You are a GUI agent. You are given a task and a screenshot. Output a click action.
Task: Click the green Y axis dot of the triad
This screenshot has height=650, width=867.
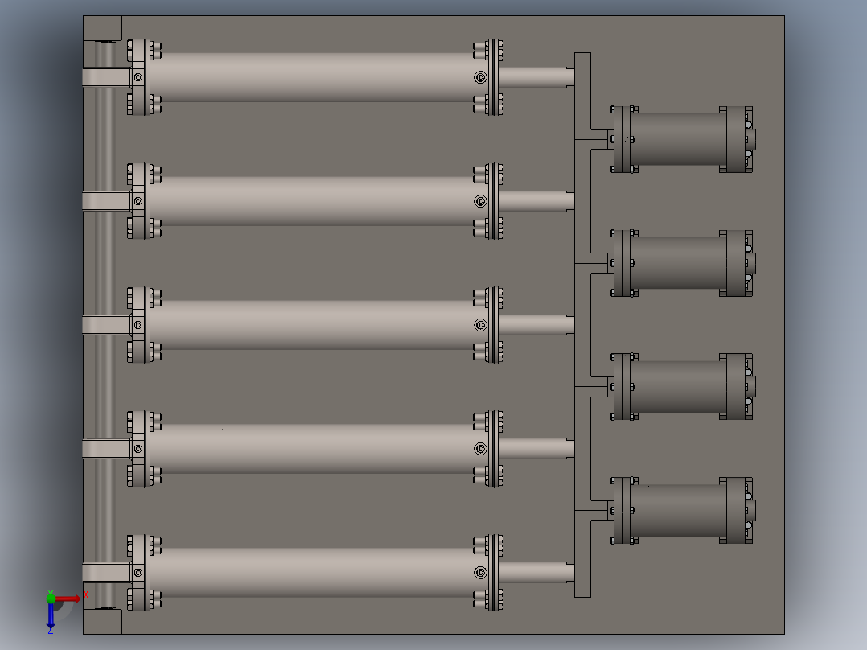pos(51,597)
